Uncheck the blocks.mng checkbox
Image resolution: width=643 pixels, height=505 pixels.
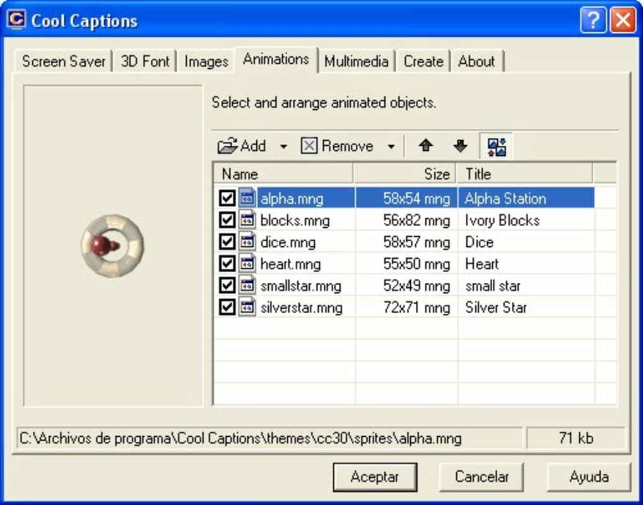coord(227,220)
